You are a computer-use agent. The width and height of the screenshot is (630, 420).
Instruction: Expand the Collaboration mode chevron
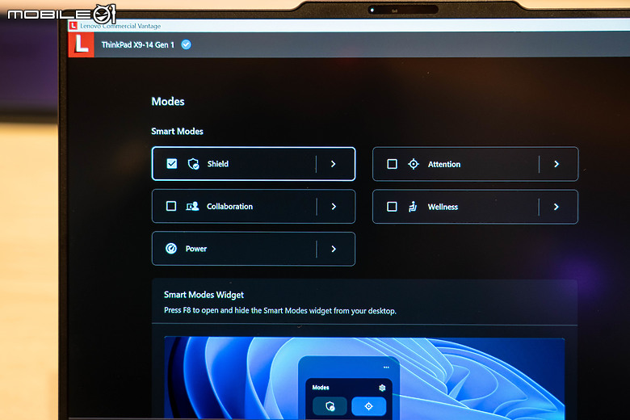pos(334,206)
